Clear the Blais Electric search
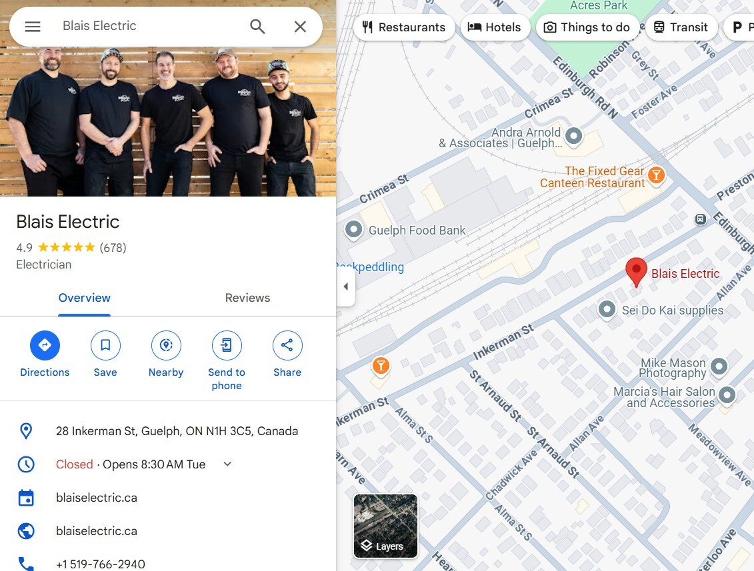 coord(300,27)
